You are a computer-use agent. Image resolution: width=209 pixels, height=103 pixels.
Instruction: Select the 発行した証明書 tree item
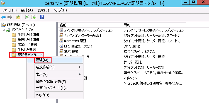(28, 40)
